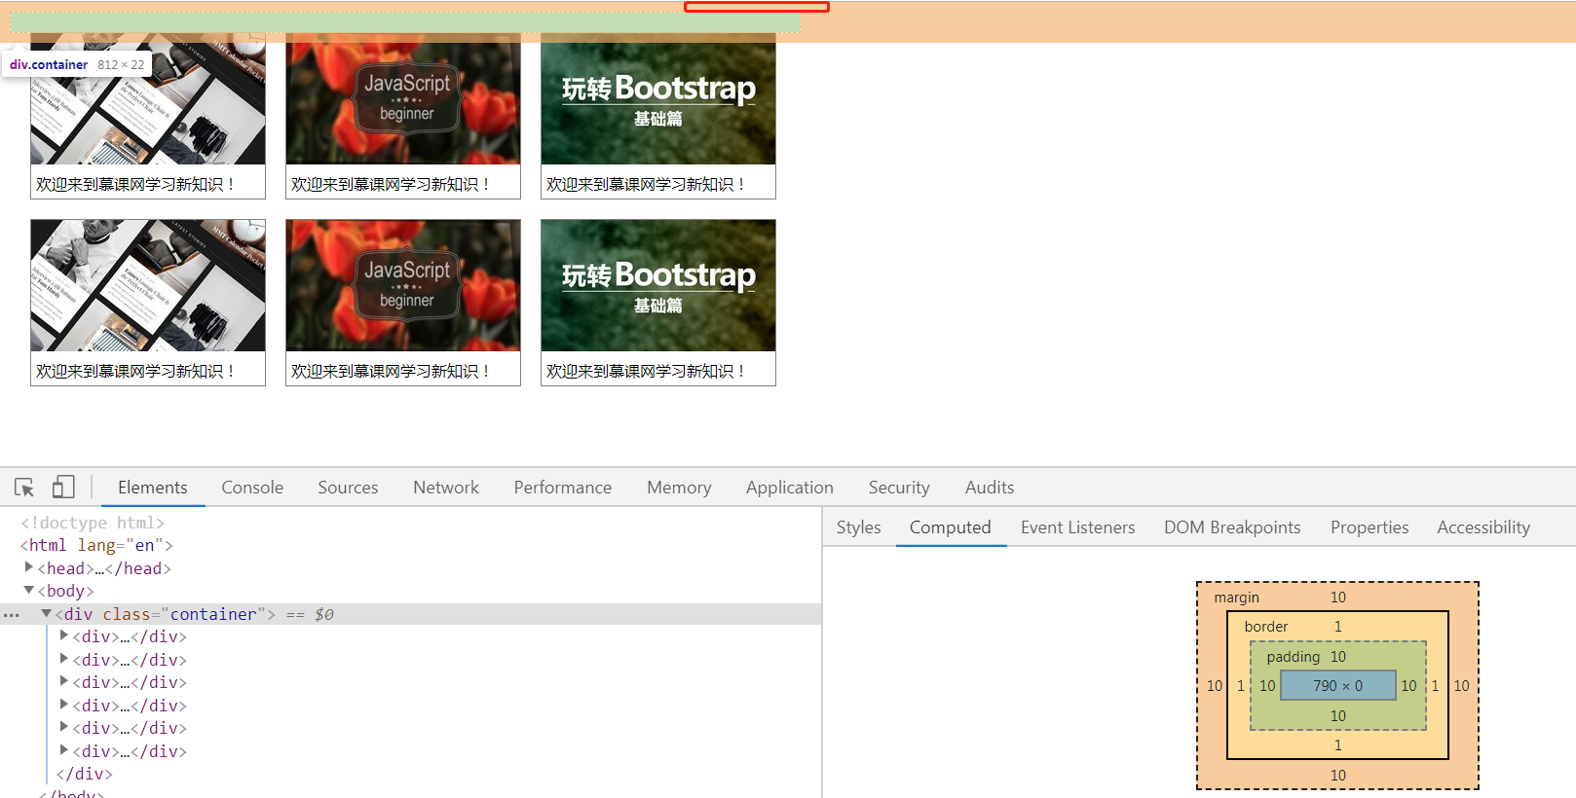Collapse the div.container node arrow
1576x798 pixels.
click(46, 614)
